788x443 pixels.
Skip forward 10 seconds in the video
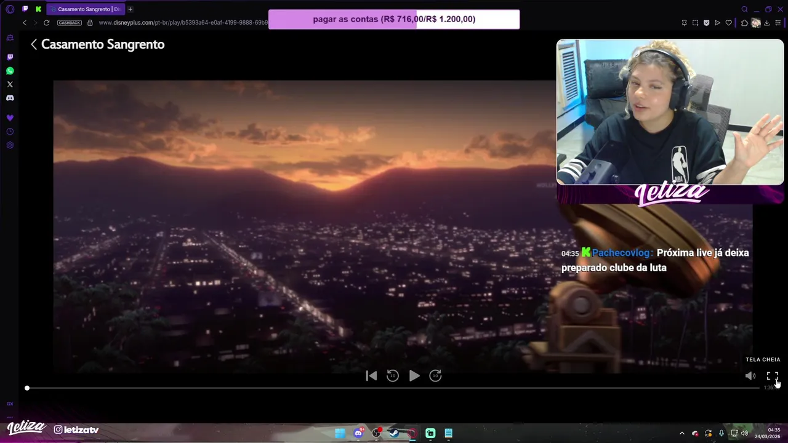(x=435, y=376)
